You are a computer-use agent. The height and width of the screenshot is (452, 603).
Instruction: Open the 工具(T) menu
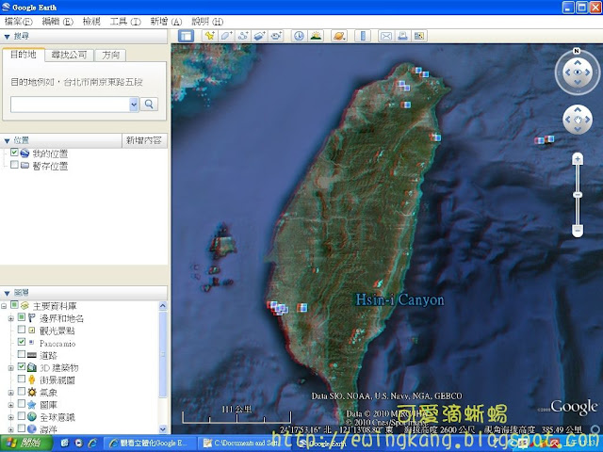click(x=125, y=22)
